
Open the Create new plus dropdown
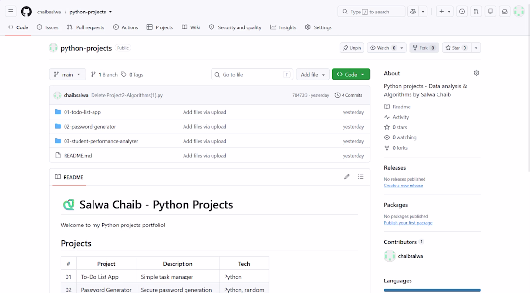(x=445, y=12)
